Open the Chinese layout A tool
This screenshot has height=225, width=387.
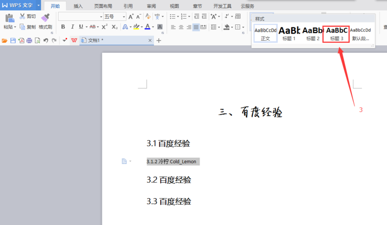point(213,16)
